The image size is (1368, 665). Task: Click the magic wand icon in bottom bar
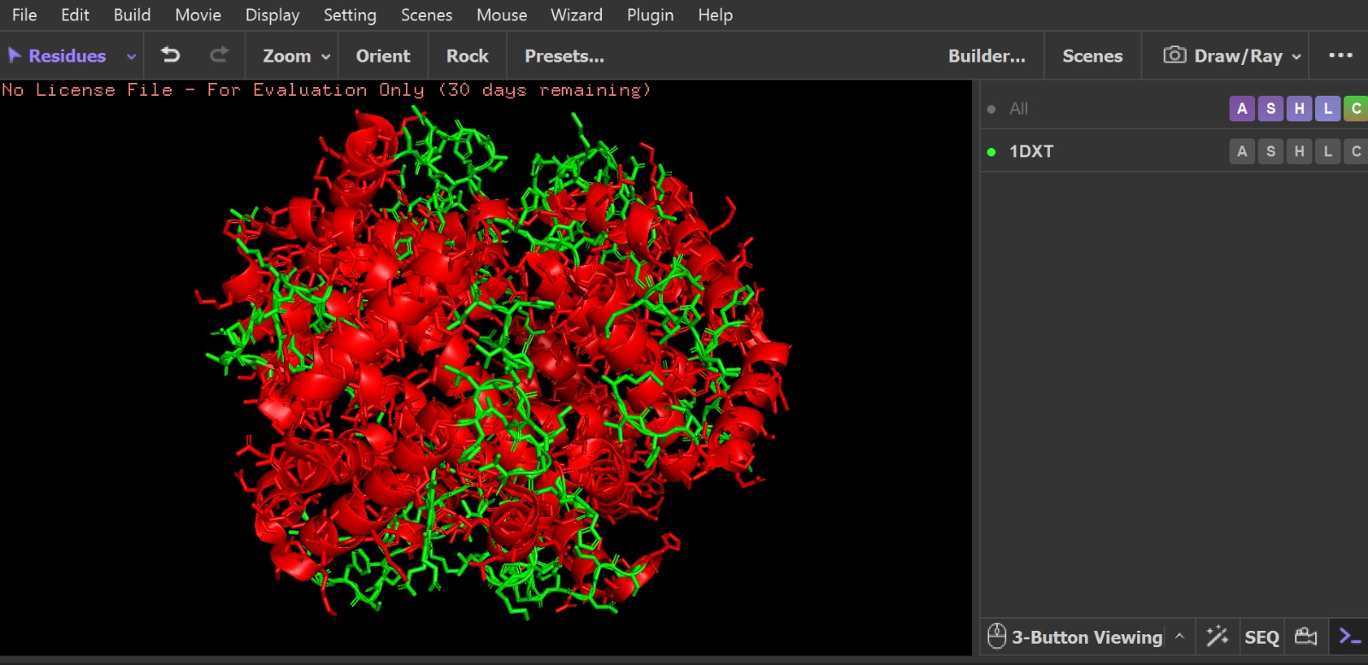click(1217, 637)
